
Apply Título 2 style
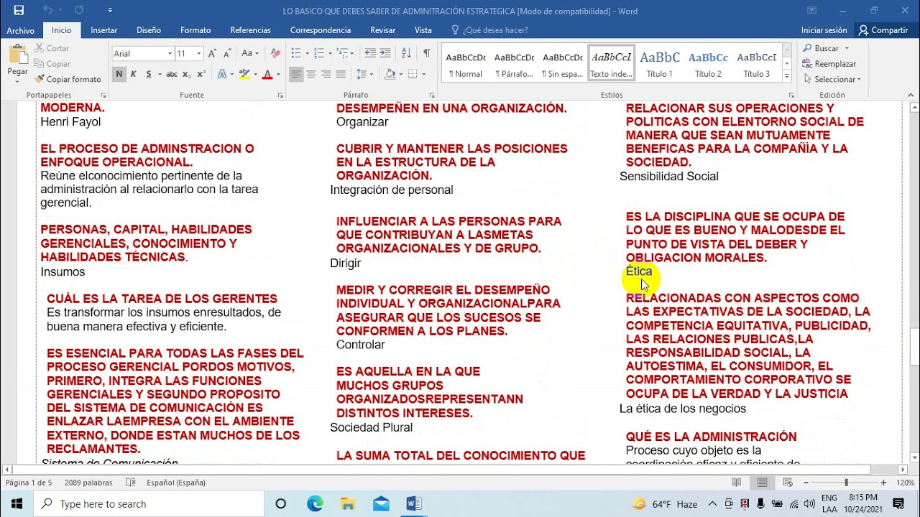pyautogui.click(x=708, y=64)
